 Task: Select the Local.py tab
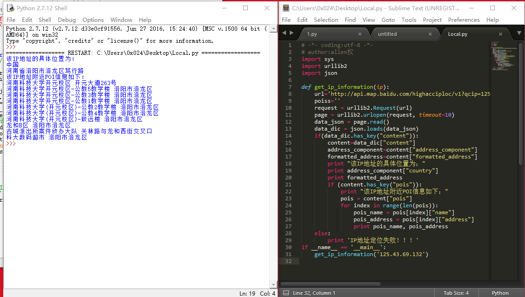[458, 34]
